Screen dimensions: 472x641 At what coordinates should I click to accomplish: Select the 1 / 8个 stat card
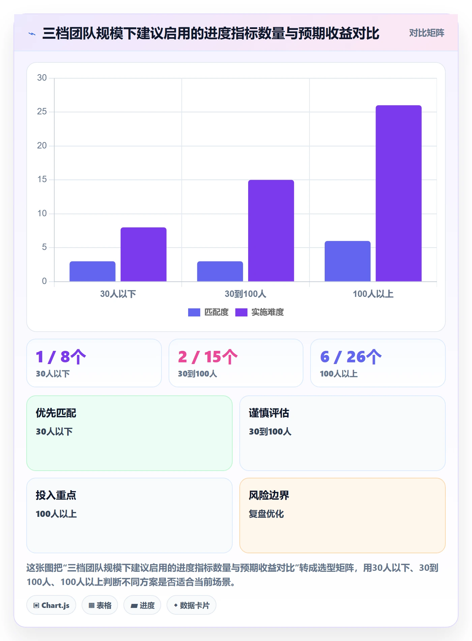pyautogui.click(x=94, y=363)
